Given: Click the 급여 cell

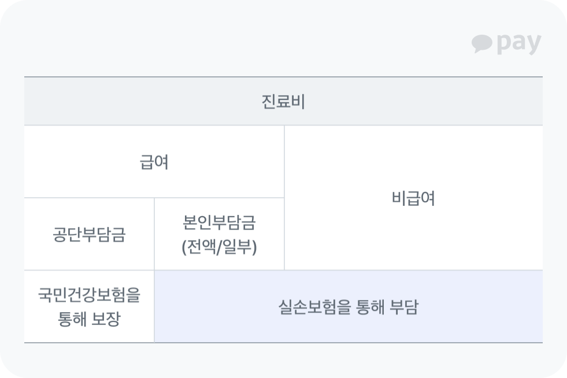Looking at the screenshot, I should pos(154,162).
